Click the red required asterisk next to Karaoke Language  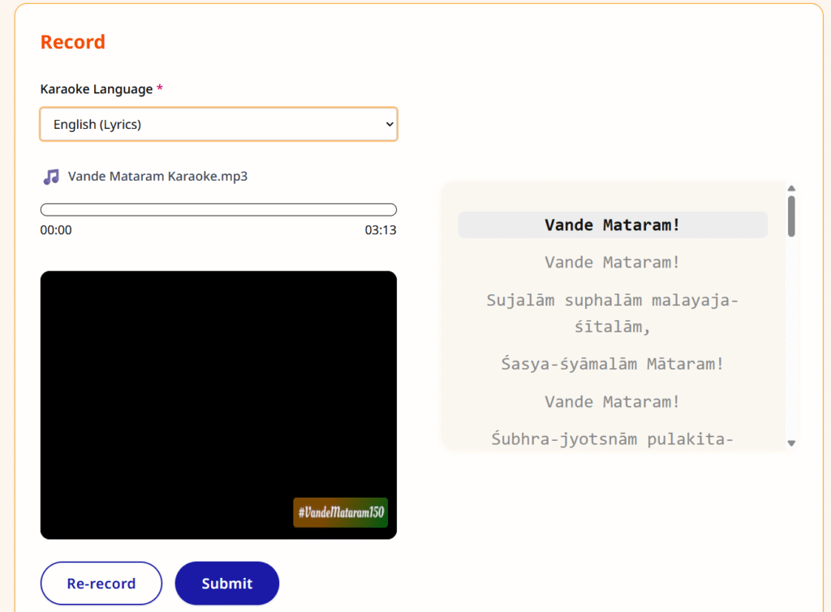point(160,89)
